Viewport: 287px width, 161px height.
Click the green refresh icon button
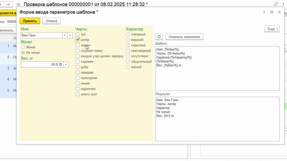click(x=159, y=37)
